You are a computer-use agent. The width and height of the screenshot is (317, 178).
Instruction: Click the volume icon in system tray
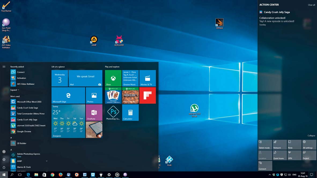(289, 175)
